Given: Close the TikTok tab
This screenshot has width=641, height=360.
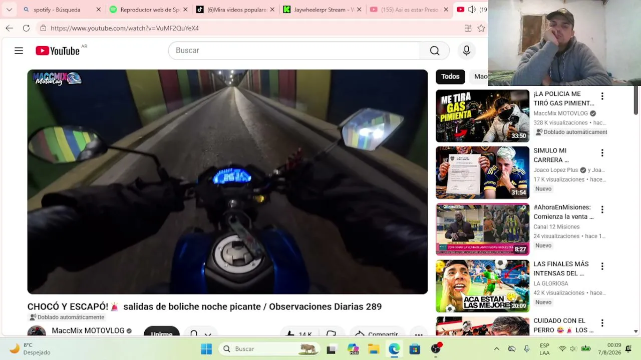Looking at the screenshot, I should pyautogui.click(x=272, y=9).
